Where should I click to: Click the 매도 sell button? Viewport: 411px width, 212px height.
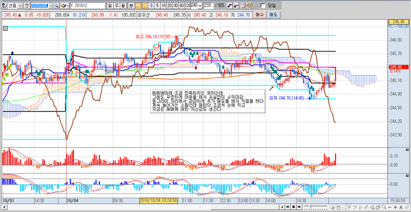pyautogui.click(x=273, y=15)
